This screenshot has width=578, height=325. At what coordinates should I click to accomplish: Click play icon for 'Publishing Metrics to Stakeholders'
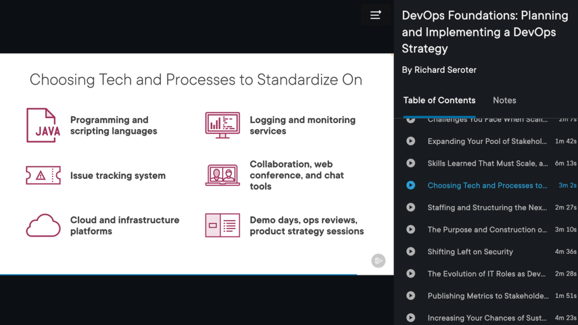pyautogui.click(x=411, y=296)
